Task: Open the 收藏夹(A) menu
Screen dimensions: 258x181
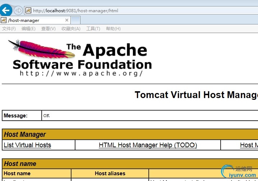Action: point(71,29)
